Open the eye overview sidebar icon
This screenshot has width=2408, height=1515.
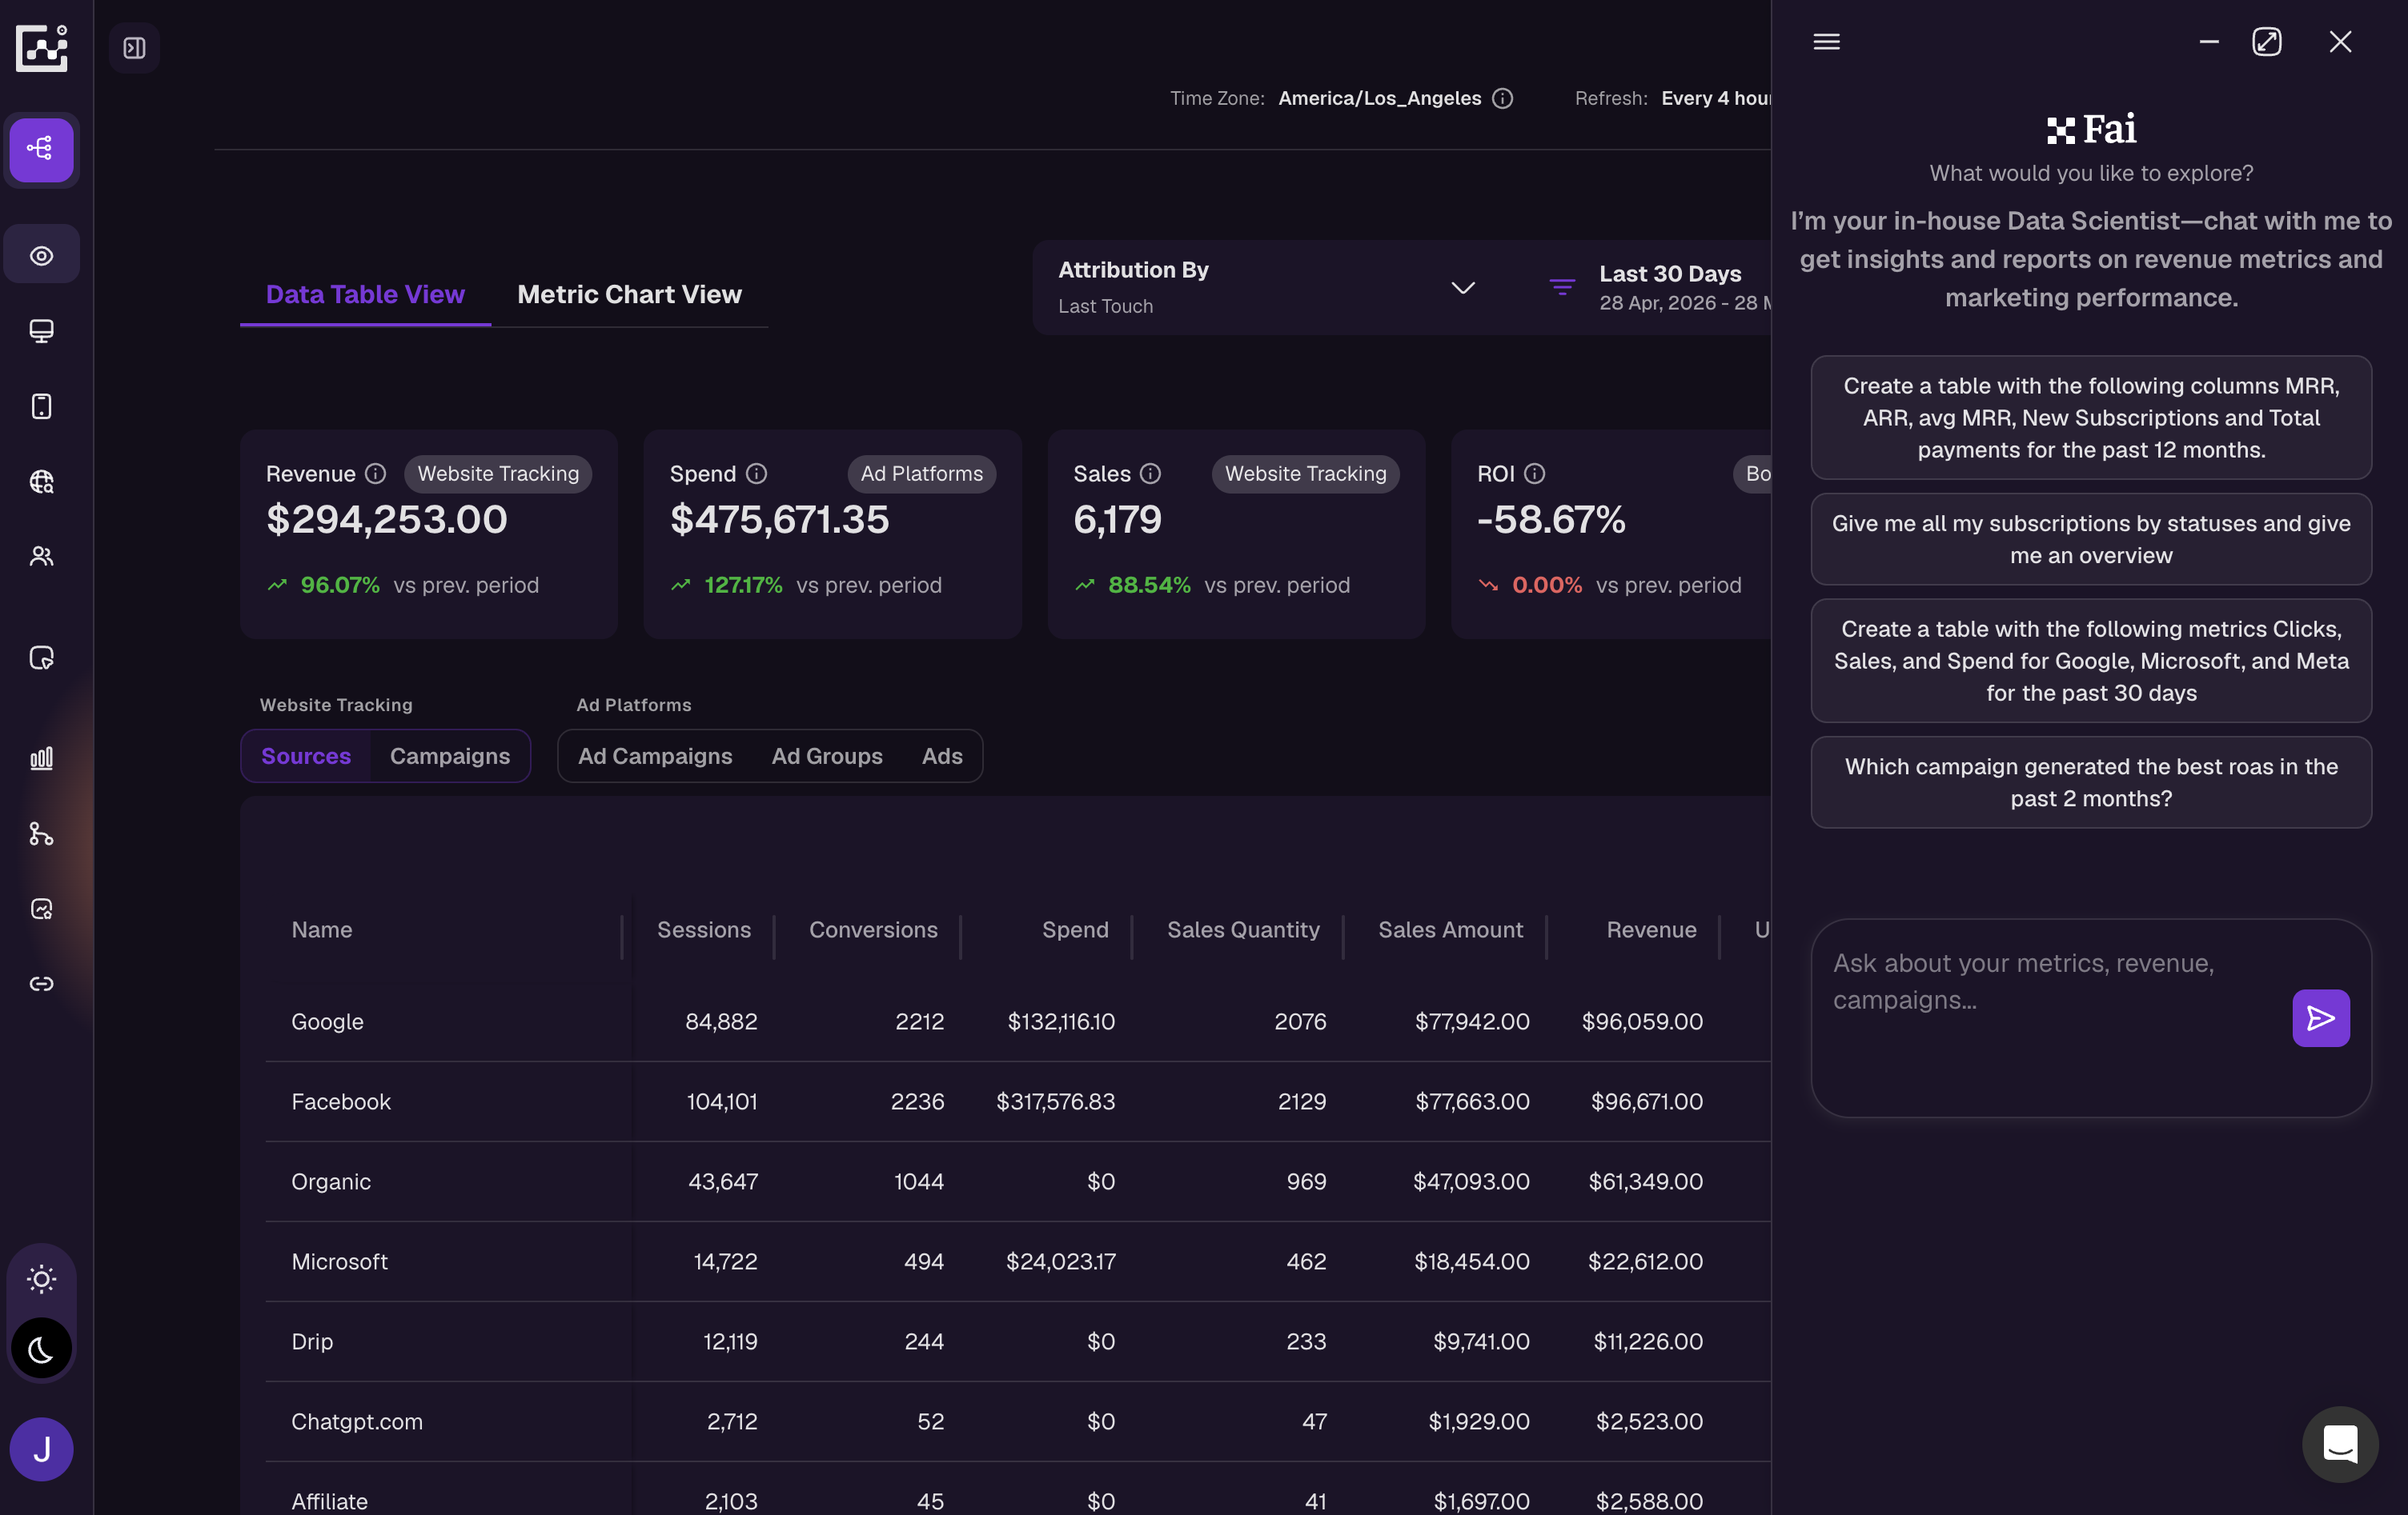[41, 255]
